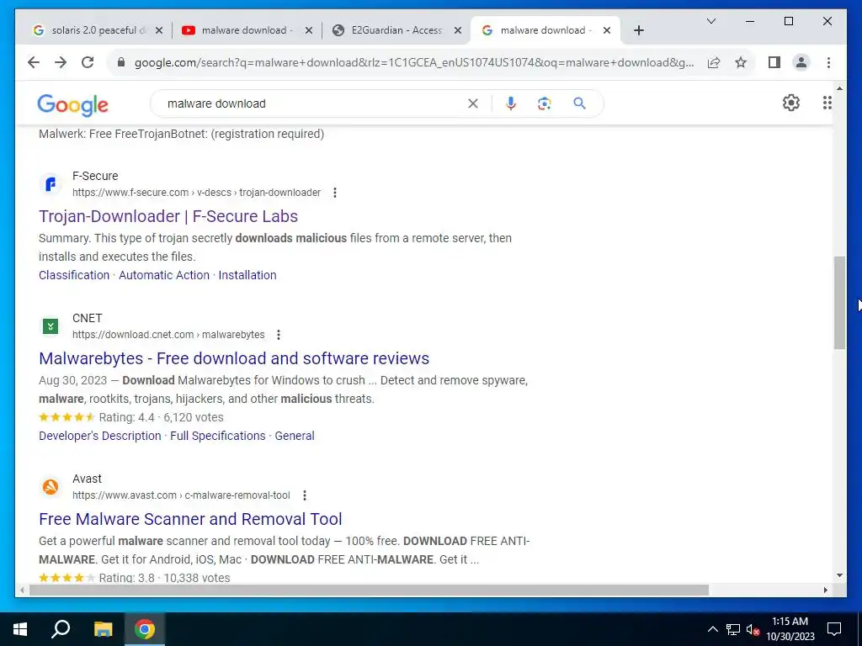Click the vertical scrollbar thumb
Screen dimensions: 862x646
[839, 302]
